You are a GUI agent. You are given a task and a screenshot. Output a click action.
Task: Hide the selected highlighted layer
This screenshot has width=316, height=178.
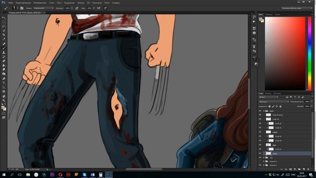(x=260, y=153)
